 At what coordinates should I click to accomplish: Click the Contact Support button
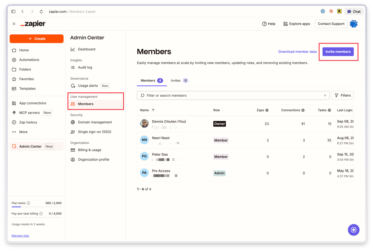(331, 24)
